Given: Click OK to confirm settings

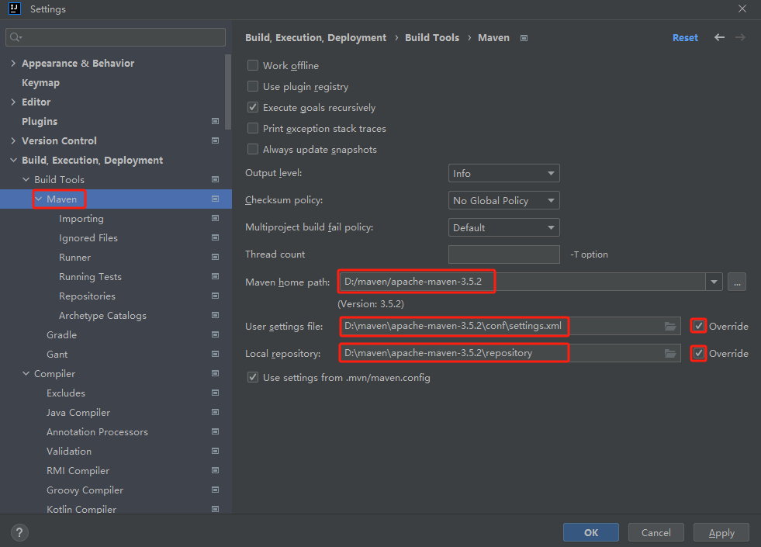Looking at the screenshot, I should pos(591,532).
